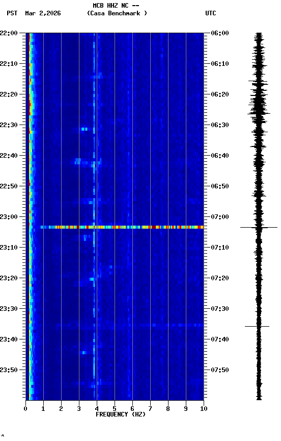Click the 3 Hz energy burst near 22:42

[78, 161]
